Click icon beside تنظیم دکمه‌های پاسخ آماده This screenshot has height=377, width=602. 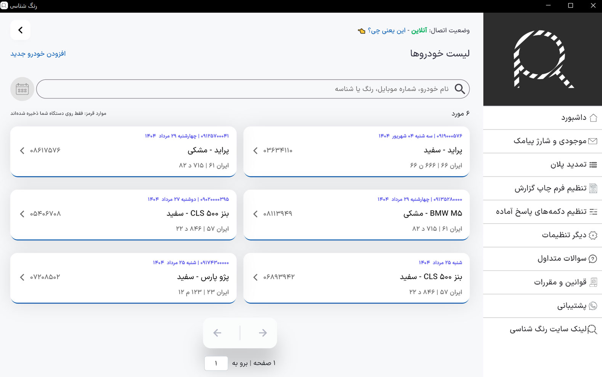coord(593,212)
